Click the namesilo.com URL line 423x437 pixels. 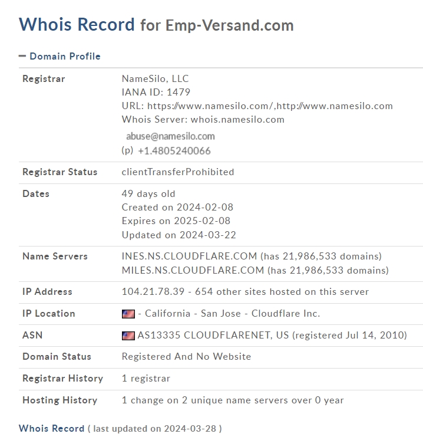click(257, 106)
